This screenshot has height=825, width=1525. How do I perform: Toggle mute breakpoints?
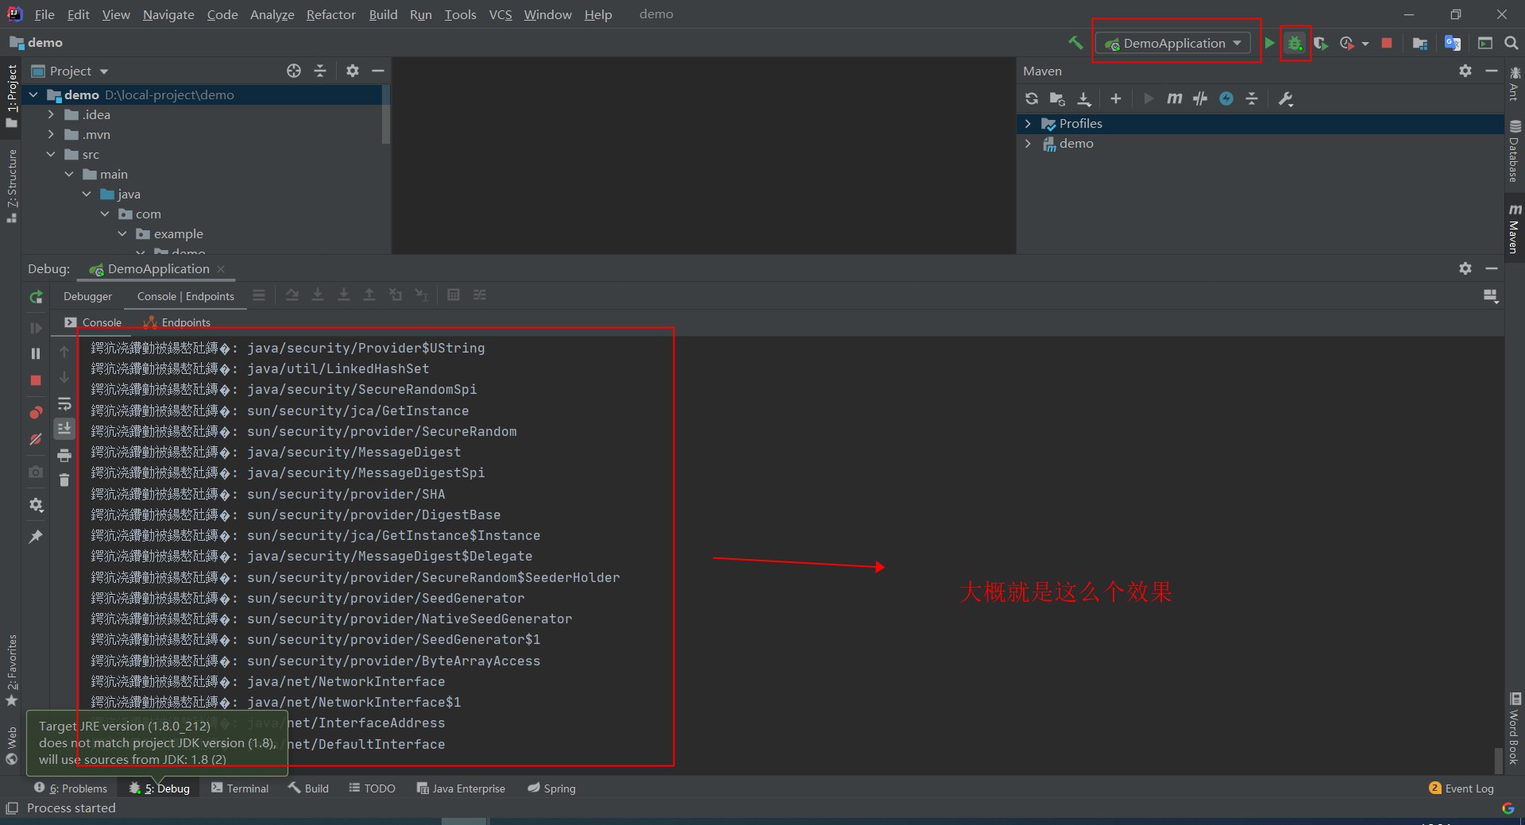(36, 439)
